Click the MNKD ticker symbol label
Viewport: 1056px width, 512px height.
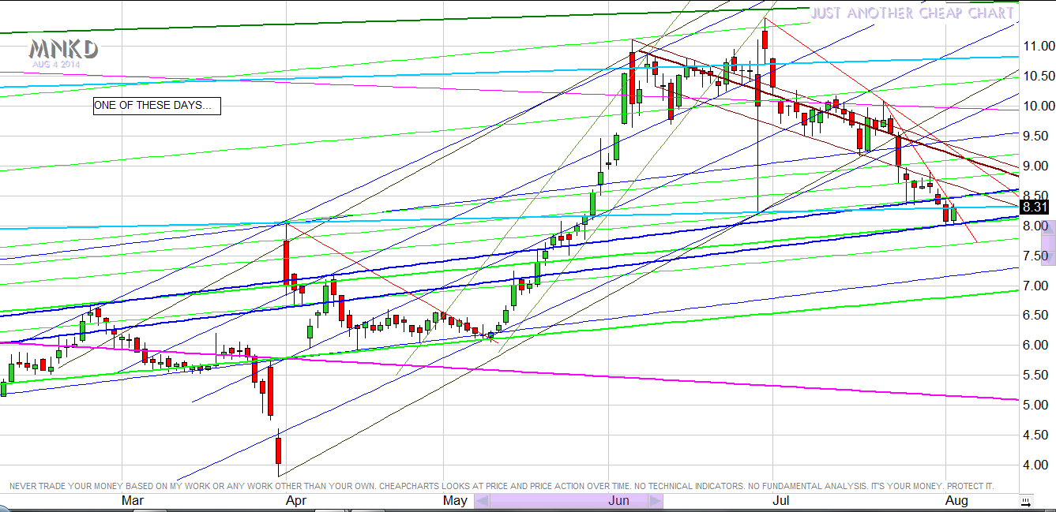pos(64,50)
